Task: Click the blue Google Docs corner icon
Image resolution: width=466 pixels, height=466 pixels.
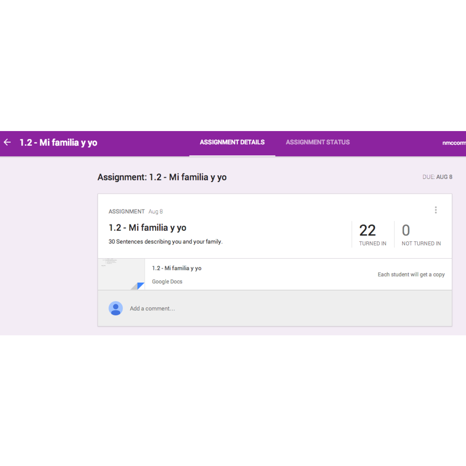Action: click(140, 285)
